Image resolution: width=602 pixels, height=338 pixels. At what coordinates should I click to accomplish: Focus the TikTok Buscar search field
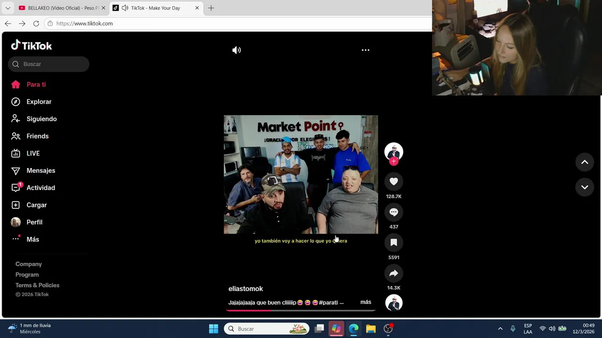(48, 64)
